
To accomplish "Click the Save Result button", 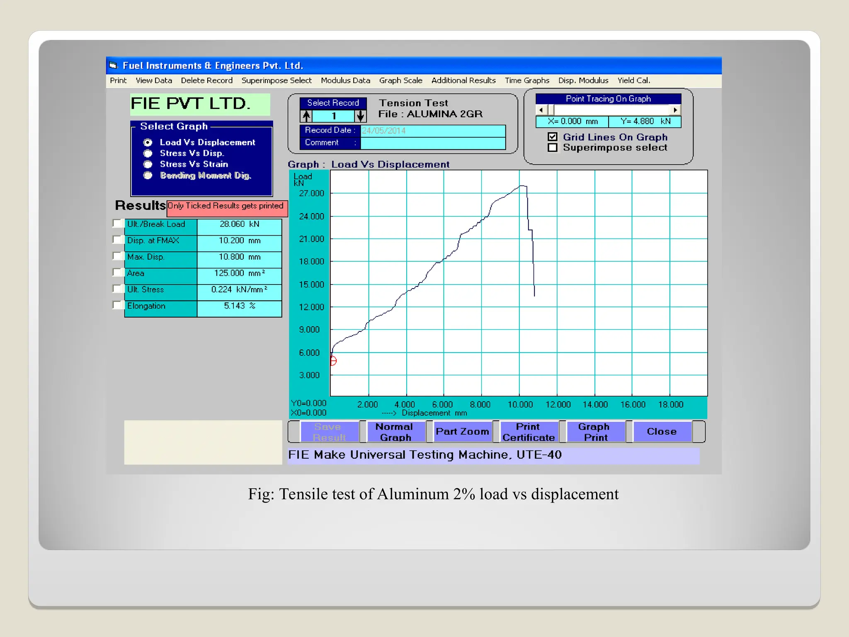I will (x=330, y=432).
